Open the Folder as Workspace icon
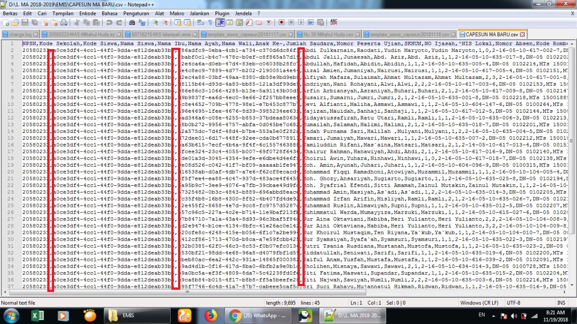 pos(259,23)
